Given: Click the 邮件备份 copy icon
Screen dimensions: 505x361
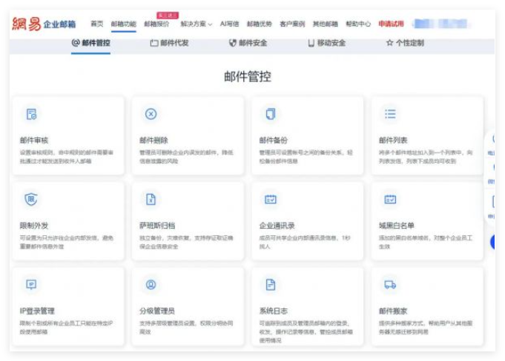Looking at the screenshot, I should [x=271, y=114].
